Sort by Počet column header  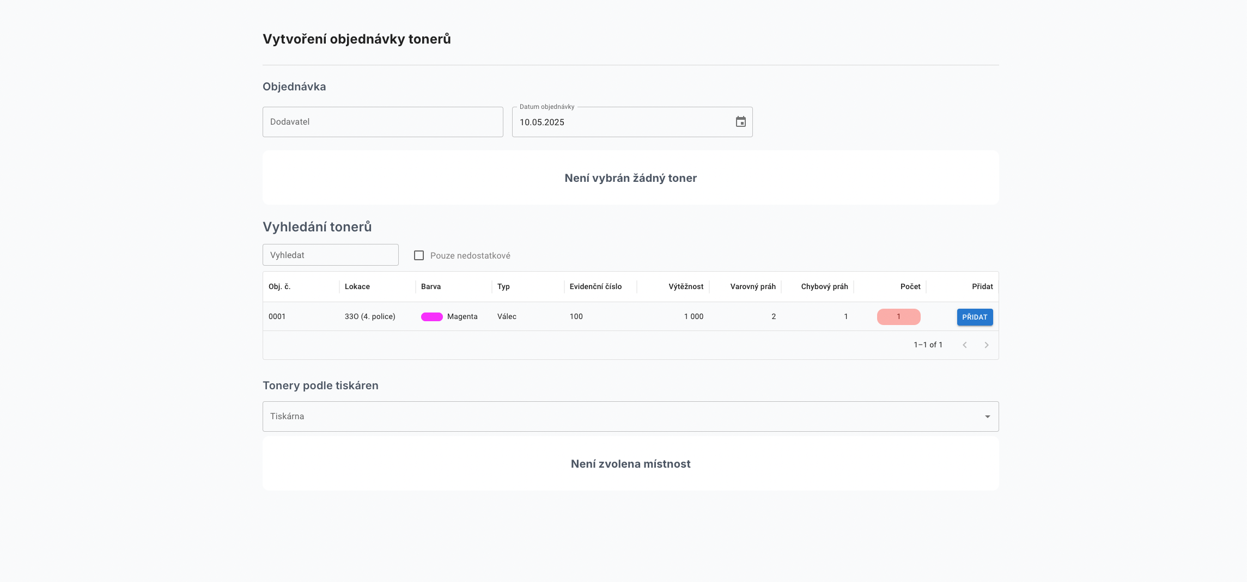[910, 286]
